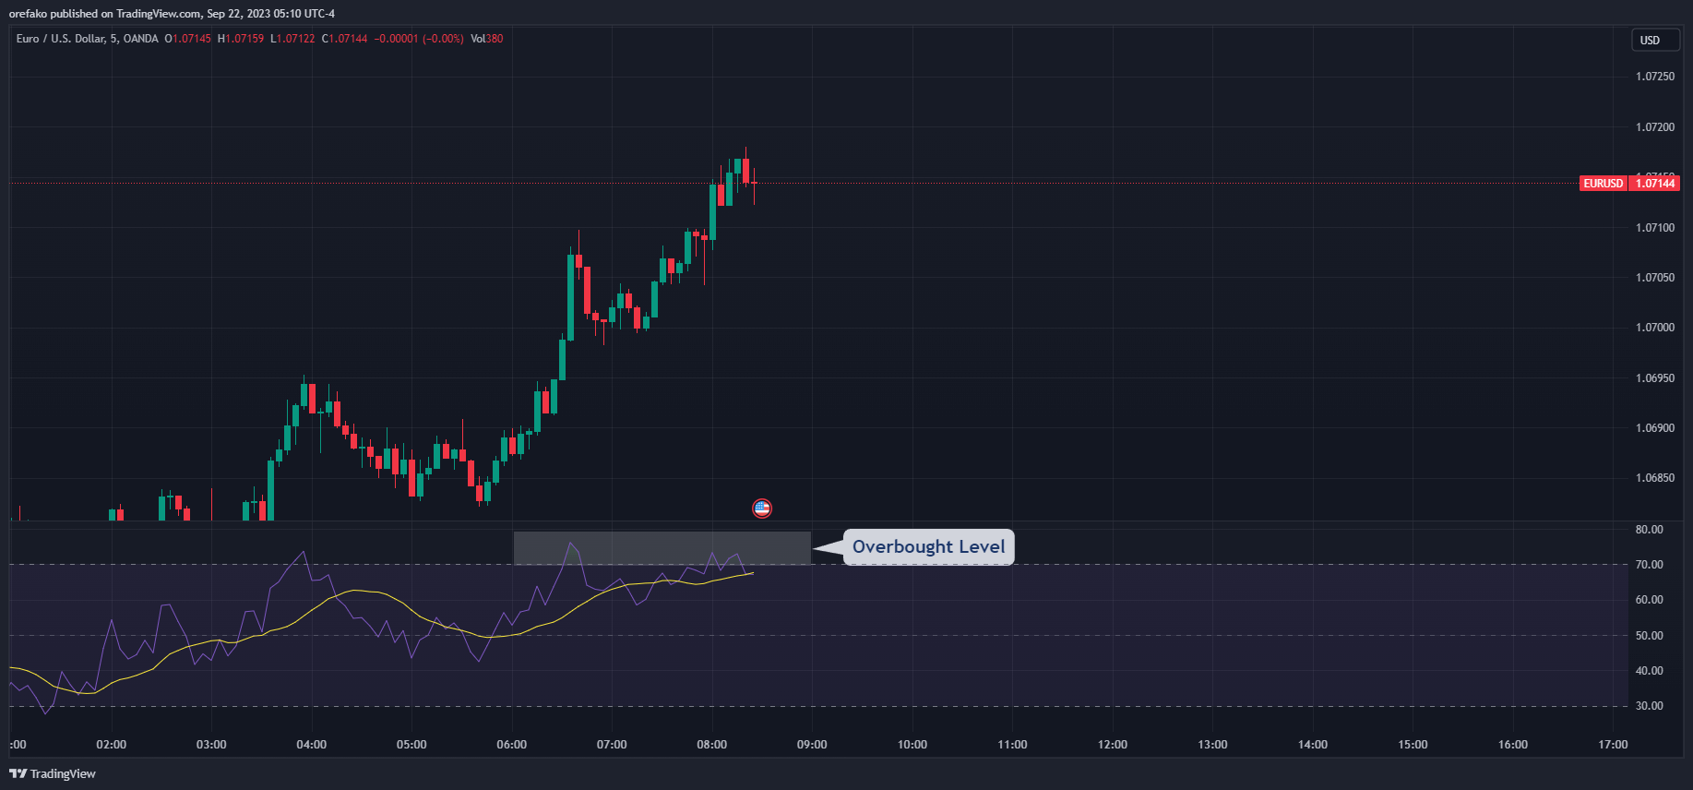The image size is (1693, 790).
Task: Click the 50.00 RSI scale label
Action: pos(1650,636)
